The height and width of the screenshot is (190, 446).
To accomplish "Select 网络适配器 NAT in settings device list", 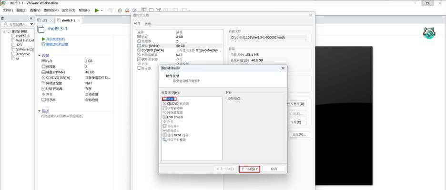I will pos(180,55).
